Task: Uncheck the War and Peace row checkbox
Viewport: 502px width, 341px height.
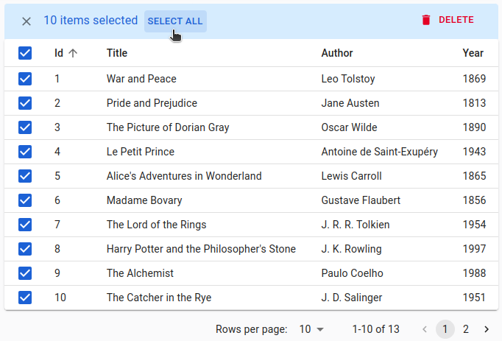Action: pos(25,79)
